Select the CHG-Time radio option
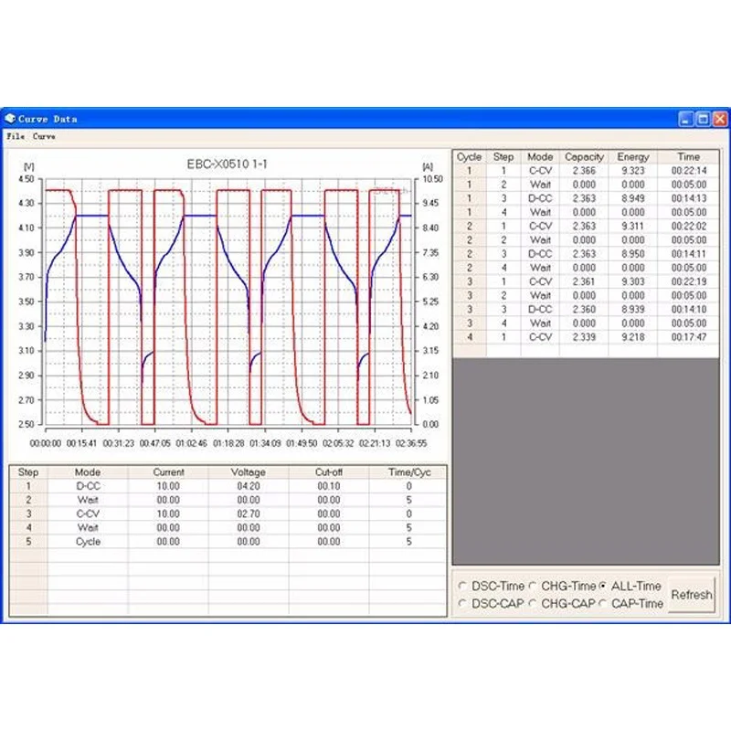This screenshot has height=731, width=731. pyautogui.click(x=533, y=586)
